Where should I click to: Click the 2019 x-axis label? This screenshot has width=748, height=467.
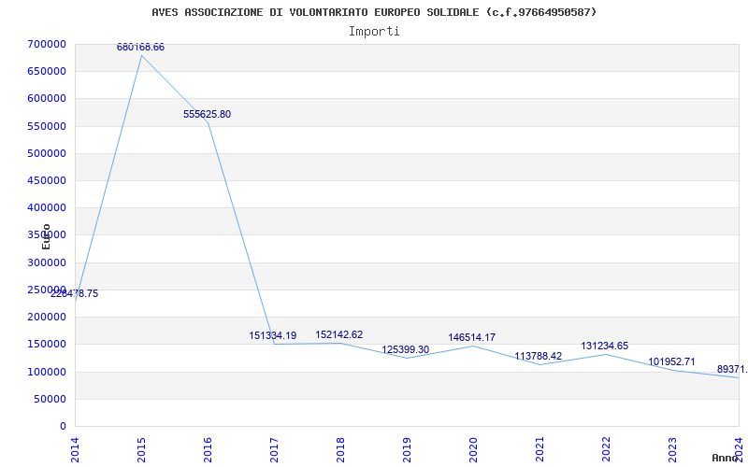coord(407,449)
